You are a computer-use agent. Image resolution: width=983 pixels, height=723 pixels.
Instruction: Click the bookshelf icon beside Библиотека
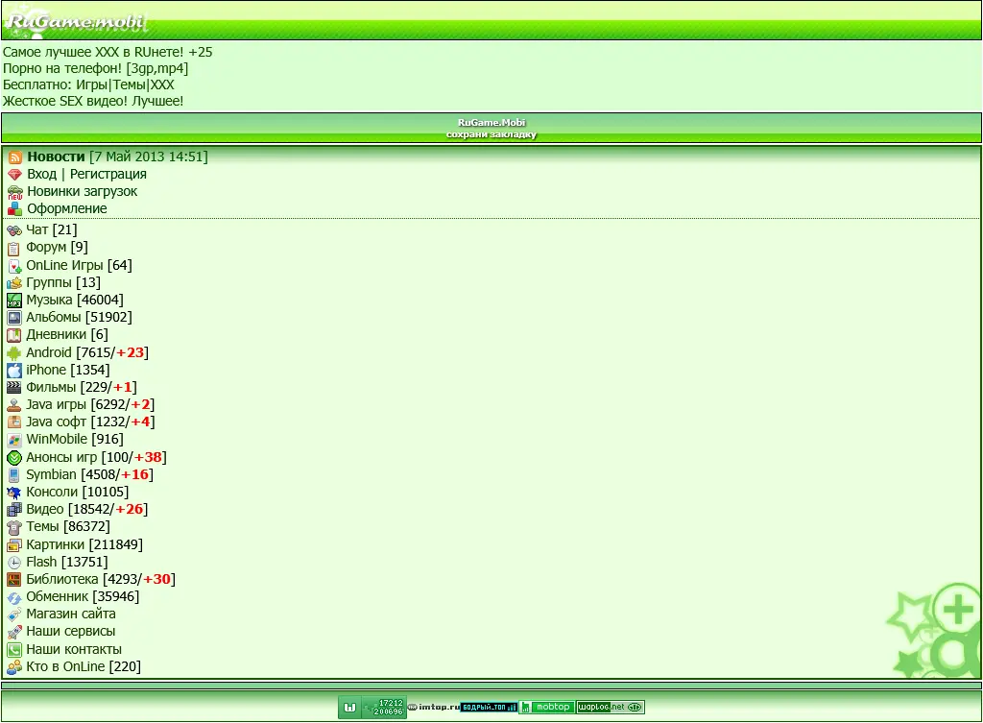pos(13,580)
